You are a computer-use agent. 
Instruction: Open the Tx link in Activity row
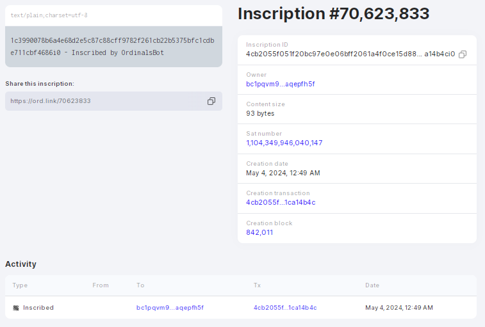coord(285,308)
